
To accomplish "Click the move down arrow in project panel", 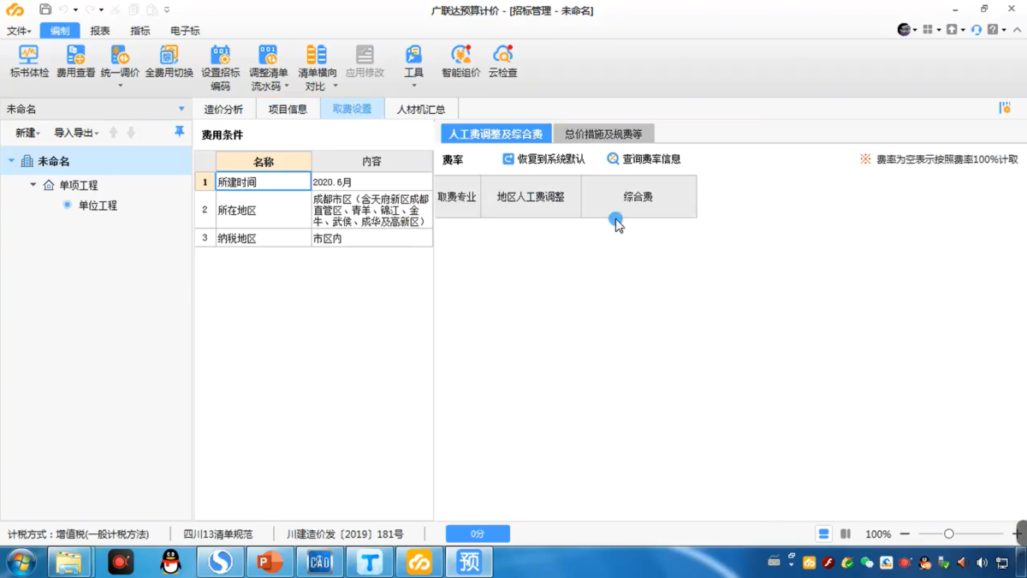I will pyautogui.click(x=131, y=133).
